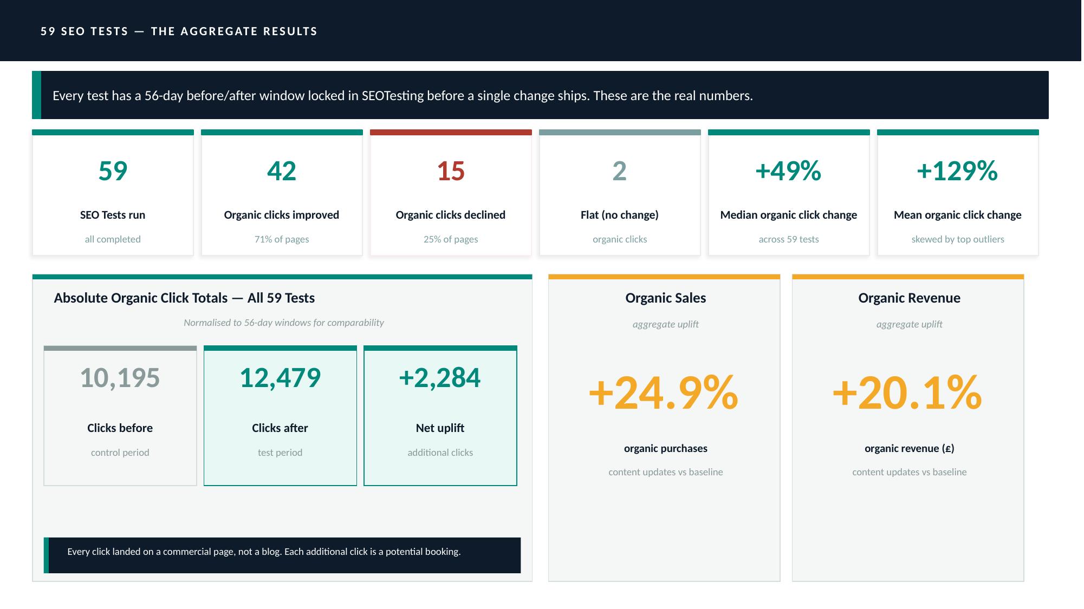
Task: Click the '12,479' clicks after figure
Action: pos(280,378)
